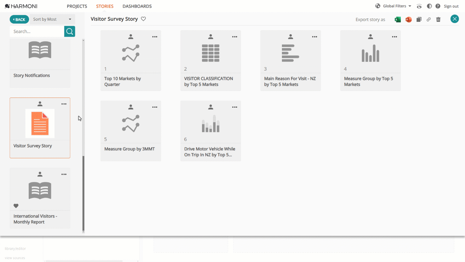Screen dimensions: 465x262
Task: Click scrollbar down arrow in story list
Action: (x=83, y=232)
